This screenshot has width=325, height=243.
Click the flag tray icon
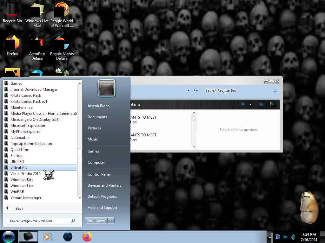(278, 237)
